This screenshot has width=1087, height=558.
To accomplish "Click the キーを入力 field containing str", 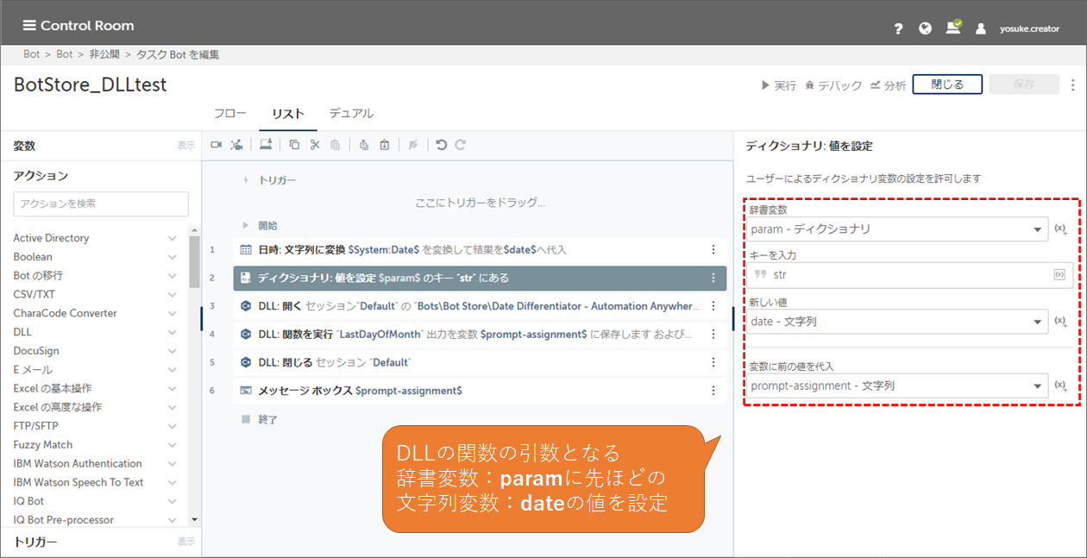I will (909, 274).
